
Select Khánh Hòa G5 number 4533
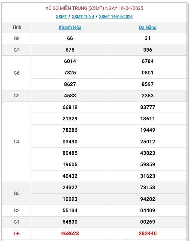point(70,96)
